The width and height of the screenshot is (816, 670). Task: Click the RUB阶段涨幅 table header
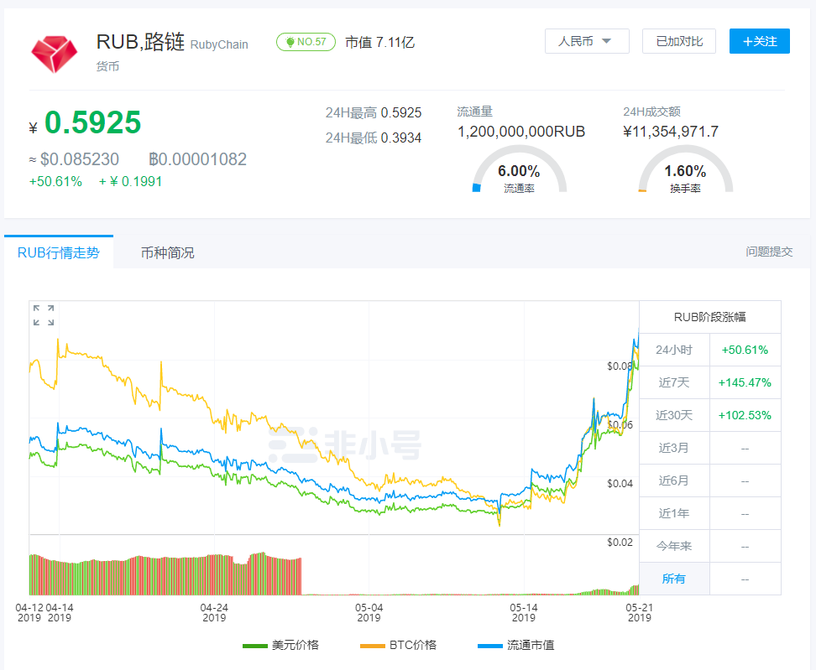(710, 317)
